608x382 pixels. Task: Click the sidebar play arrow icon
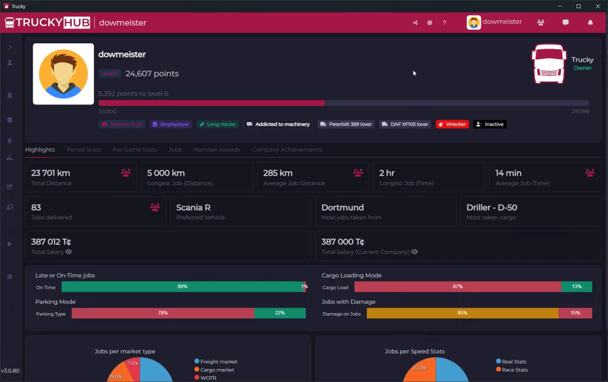click(x=9, y=244)
